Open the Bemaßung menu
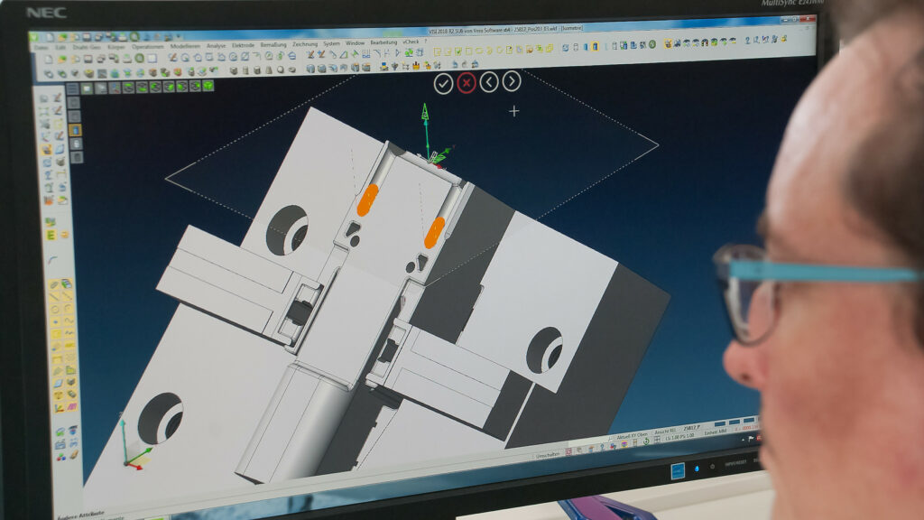 tap(273, 45)
